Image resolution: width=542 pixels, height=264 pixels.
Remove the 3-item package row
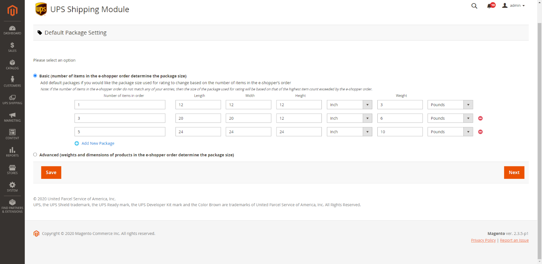click(480, 118)
